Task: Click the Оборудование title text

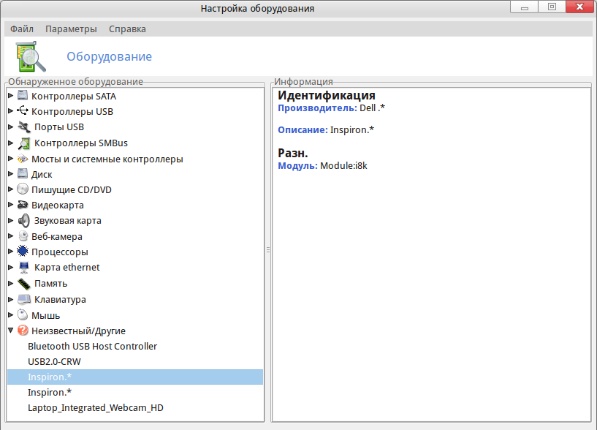Action: [x=110, y=56]
